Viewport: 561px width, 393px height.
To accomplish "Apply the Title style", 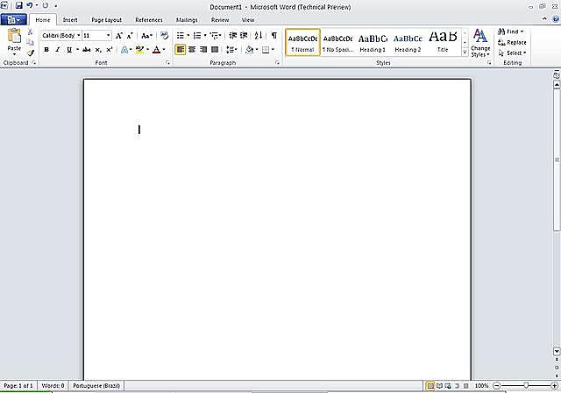I will pos(443,43).
